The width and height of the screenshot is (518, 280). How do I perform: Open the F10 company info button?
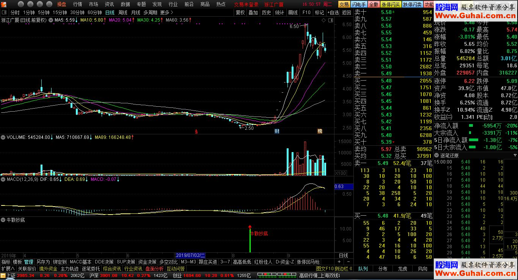tap(306, 12)
